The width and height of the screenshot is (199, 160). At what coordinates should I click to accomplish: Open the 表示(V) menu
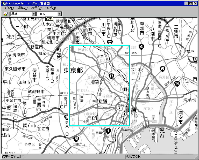point(36,8)
